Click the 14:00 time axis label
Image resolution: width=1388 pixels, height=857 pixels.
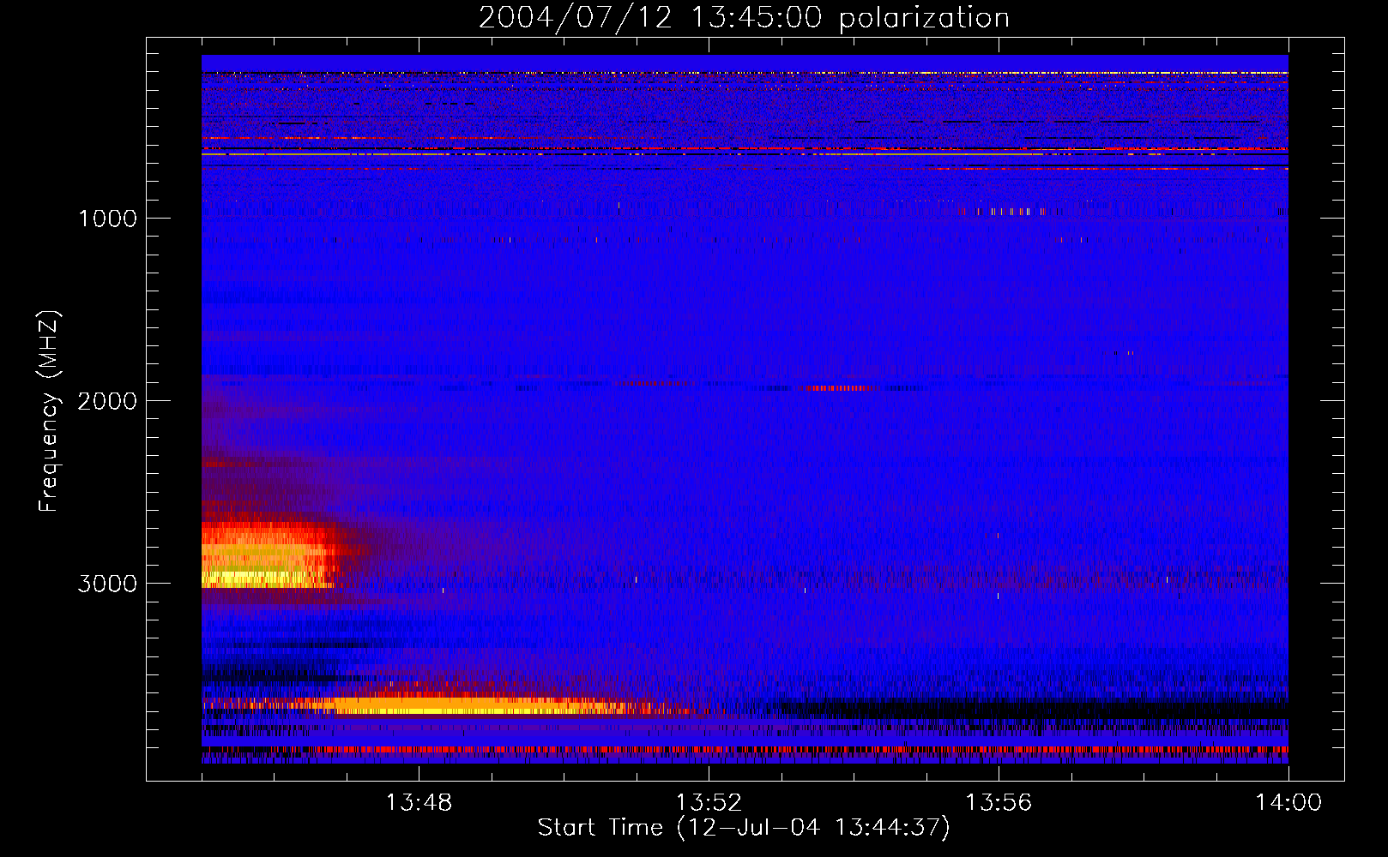click(x=1288, y=803)
